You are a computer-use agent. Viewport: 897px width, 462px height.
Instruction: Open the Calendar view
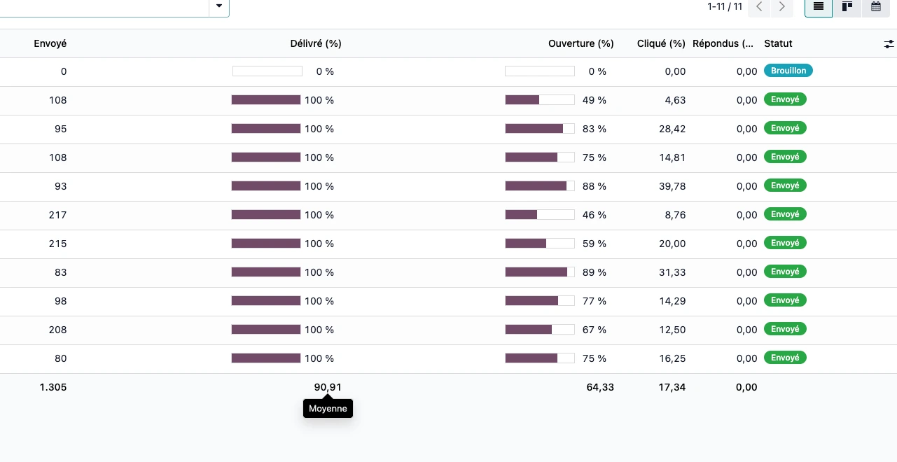point(875,7)
